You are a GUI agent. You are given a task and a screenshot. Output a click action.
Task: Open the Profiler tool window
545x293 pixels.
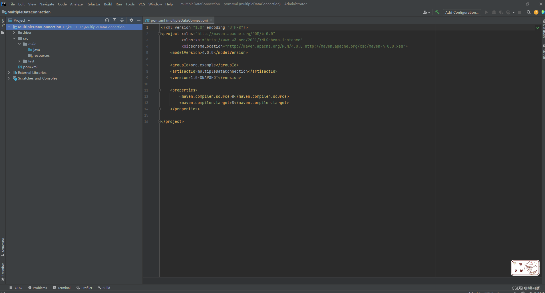coord(84,288)
